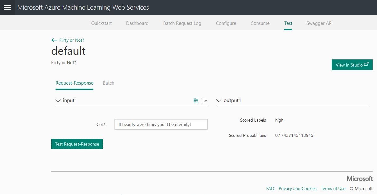Click the probability value 0.17437145113945
Image resolution: width=377 pixels, height=195 pixels.
(x=294, y=135)
